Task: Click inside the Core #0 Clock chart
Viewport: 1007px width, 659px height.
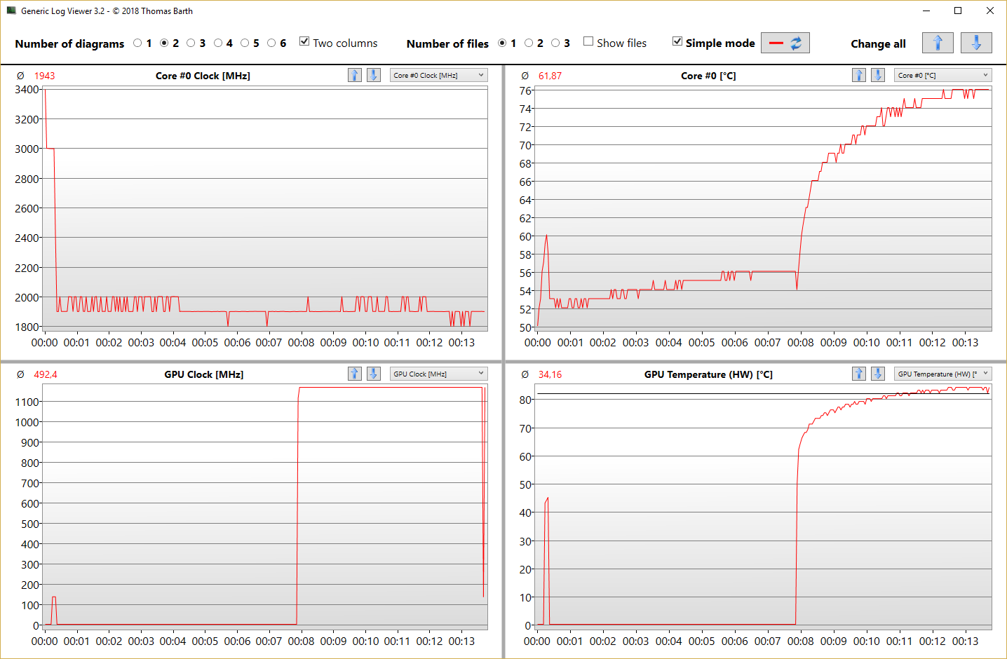Action: click(265, 208)
